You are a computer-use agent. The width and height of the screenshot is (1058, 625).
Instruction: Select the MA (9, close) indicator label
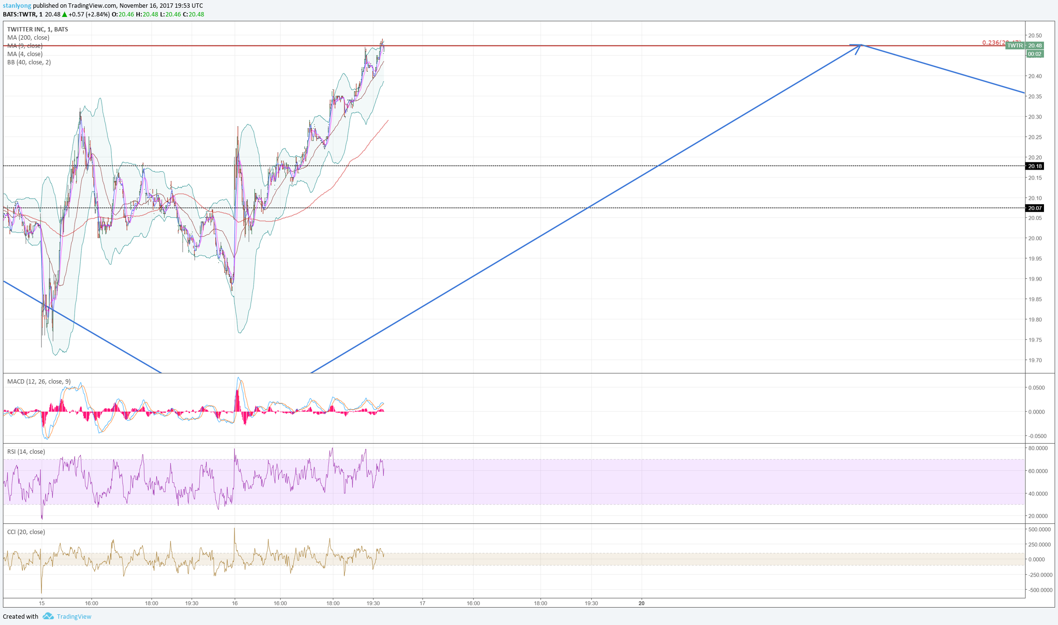click(25, 45)
